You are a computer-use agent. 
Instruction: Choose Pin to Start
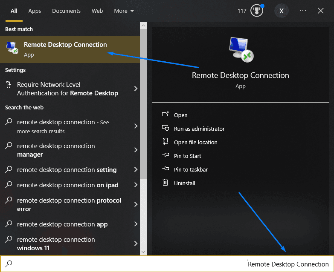point(187,156)
